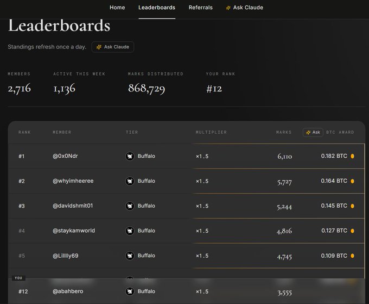Click the 6,110 marks value
Image resolution: width=369 pixels, height=304 pixels.
pyautogui.click(x=284, y=157)
